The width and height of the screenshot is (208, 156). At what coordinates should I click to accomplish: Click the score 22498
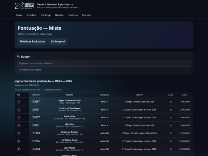click(36, 149)
